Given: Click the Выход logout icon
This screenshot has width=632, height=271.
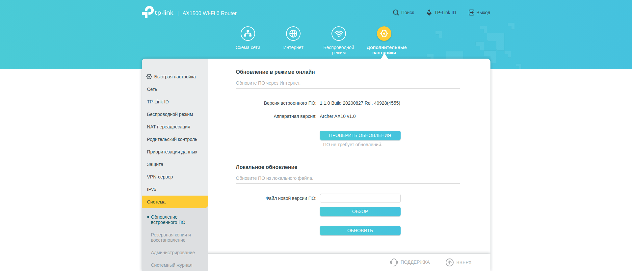Looking at the screenshot, I should 471,13.
